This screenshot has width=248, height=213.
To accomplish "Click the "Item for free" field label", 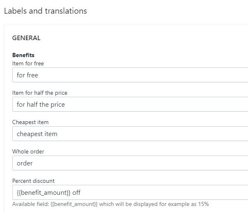I will 28,63.
